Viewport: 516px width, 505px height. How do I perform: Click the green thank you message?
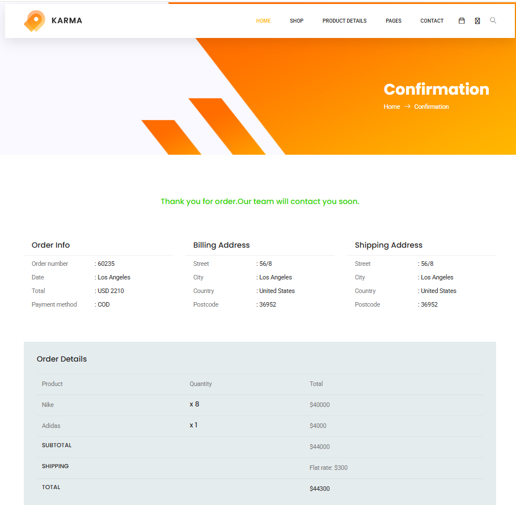260,201
